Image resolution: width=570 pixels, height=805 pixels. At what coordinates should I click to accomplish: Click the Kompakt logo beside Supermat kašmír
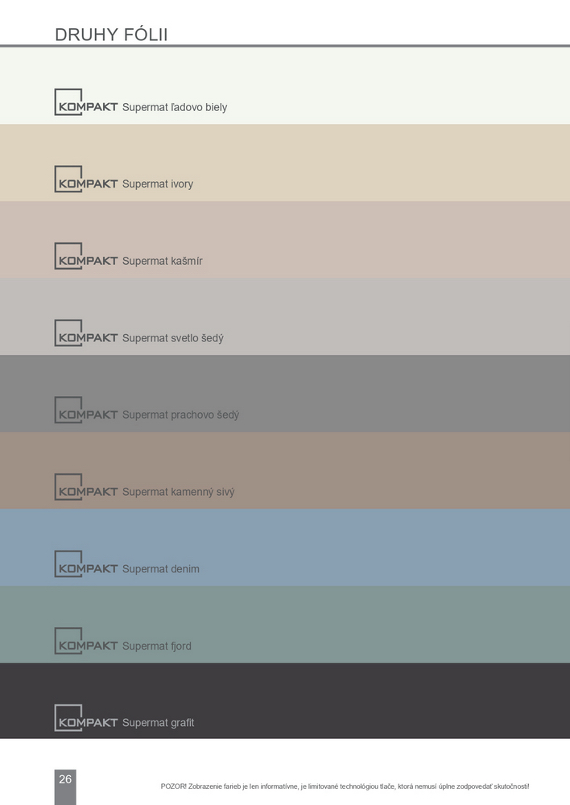tap(86, 256)
